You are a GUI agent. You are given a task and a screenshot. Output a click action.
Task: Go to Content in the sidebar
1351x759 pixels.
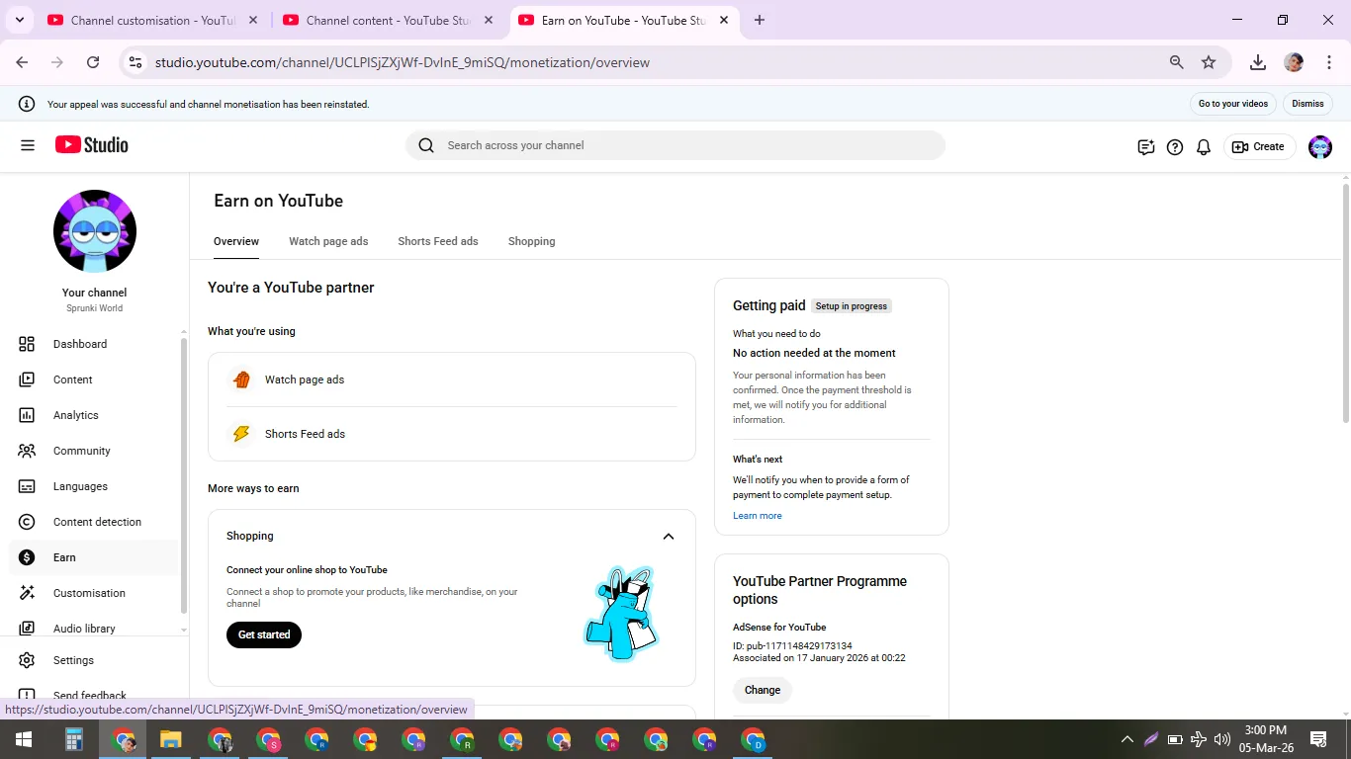[x=94, y=379]
